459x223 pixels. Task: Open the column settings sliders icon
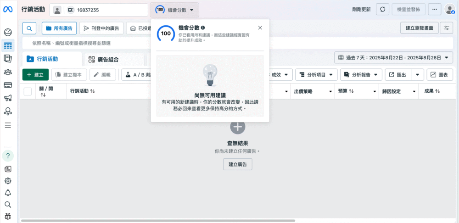click(x=447, y=28)
